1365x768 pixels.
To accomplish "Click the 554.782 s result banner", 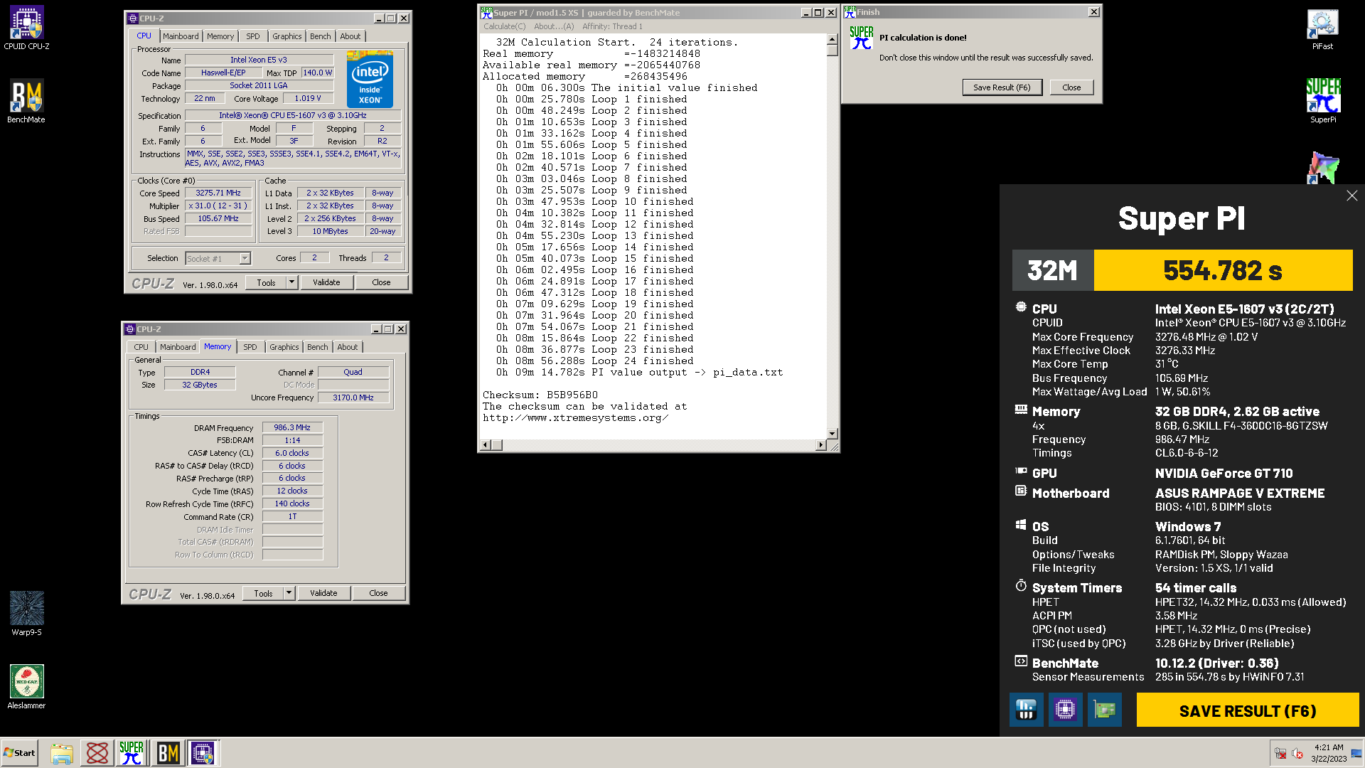I will click(1223, 270).
